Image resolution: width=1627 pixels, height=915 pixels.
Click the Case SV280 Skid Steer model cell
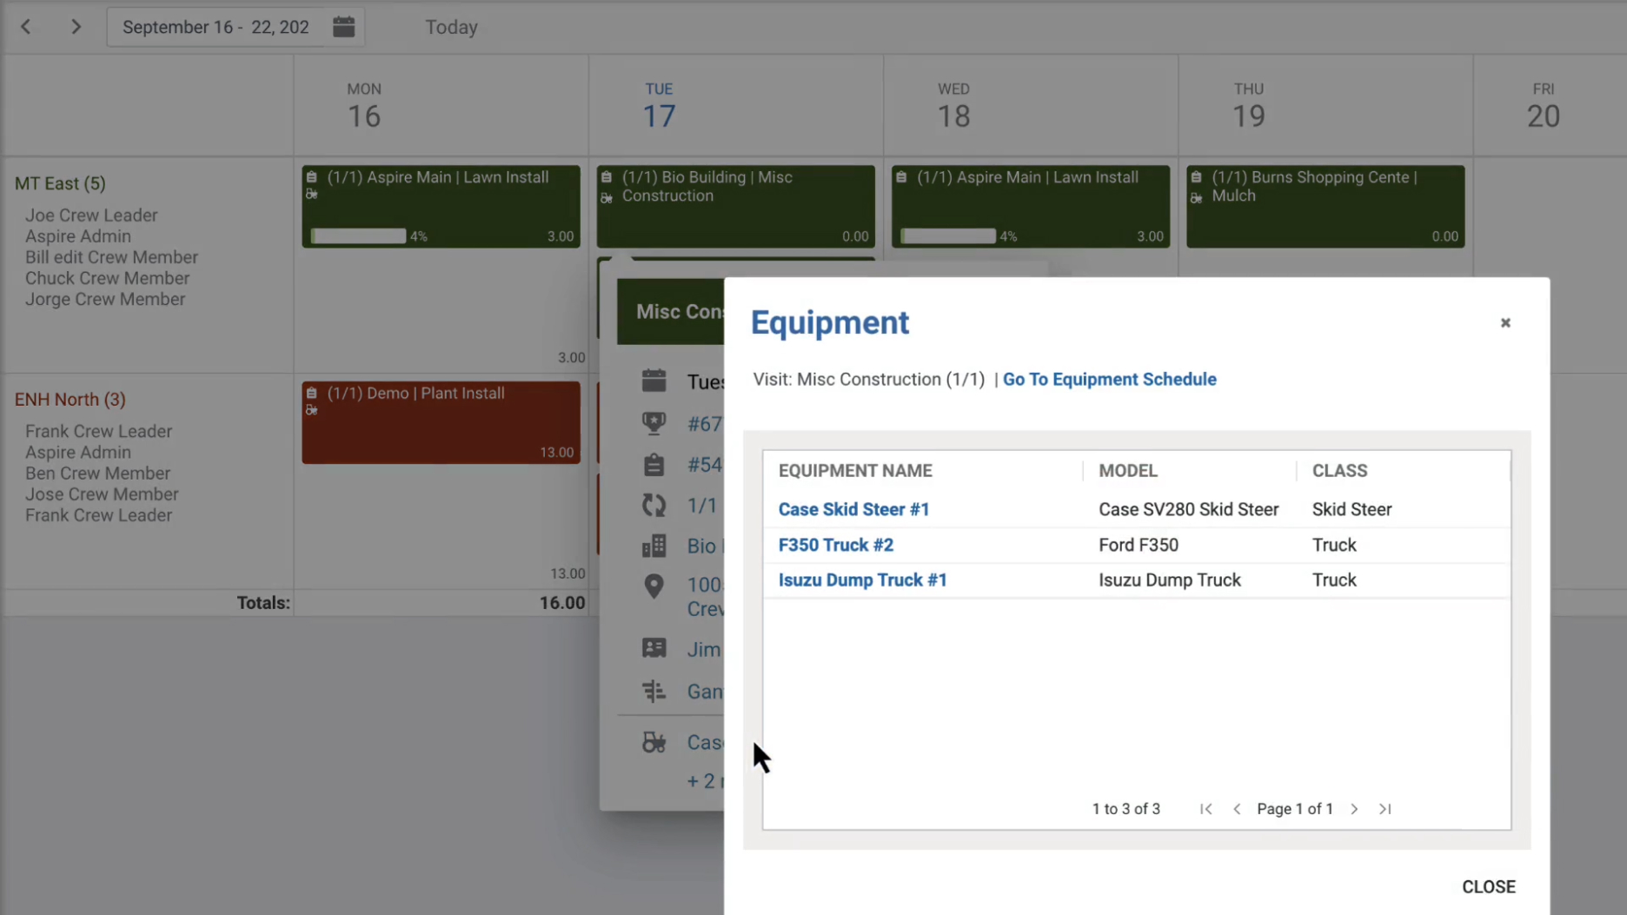point(1188,509)
